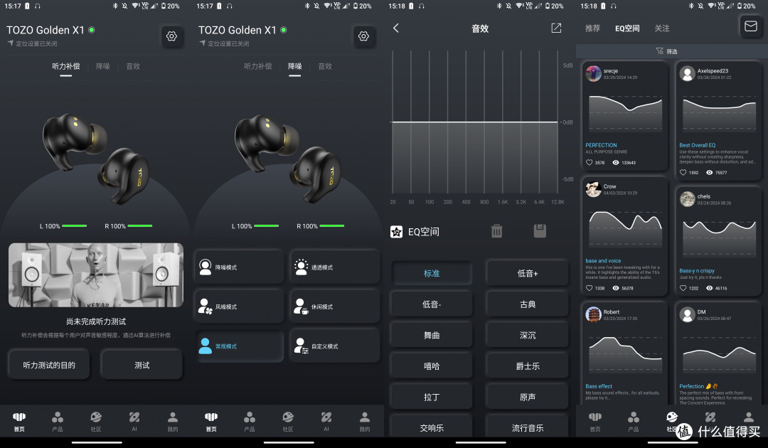Switch to 降噪 tab on hearing-compensation screen

click(103, 66)
